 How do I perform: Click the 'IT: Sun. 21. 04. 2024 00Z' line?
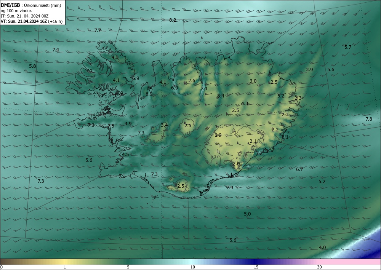click(x=24, y=16)
